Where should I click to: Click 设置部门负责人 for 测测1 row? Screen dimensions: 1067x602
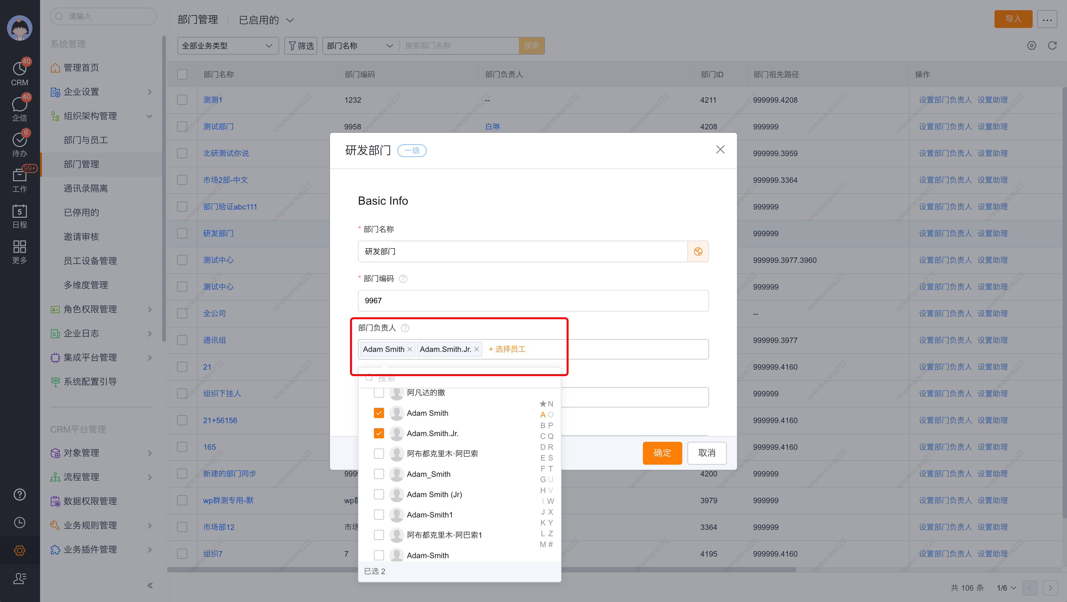(945, 100)
